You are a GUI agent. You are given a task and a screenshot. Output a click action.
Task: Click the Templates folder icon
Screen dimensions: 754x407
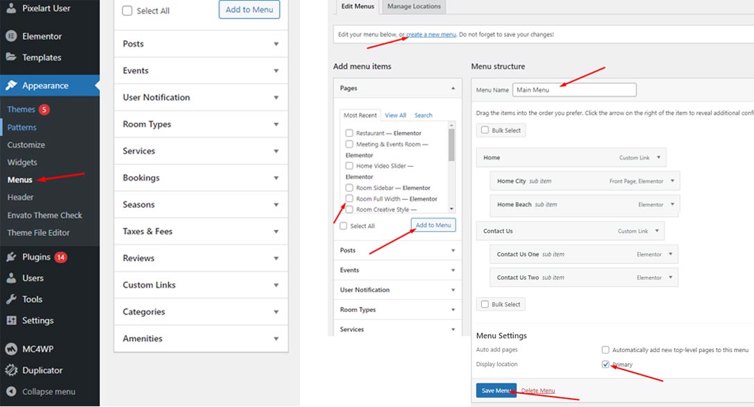(x=10, y=58)
